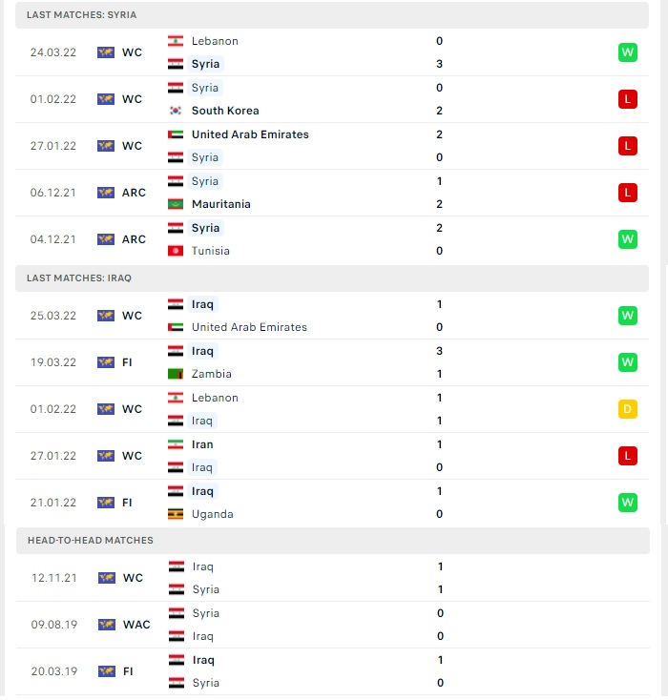Viewport: 668px width, 700px height.
Task: Open the 12.11.21 Iraq vs Syria match row
Action: [x=333, y=578]
